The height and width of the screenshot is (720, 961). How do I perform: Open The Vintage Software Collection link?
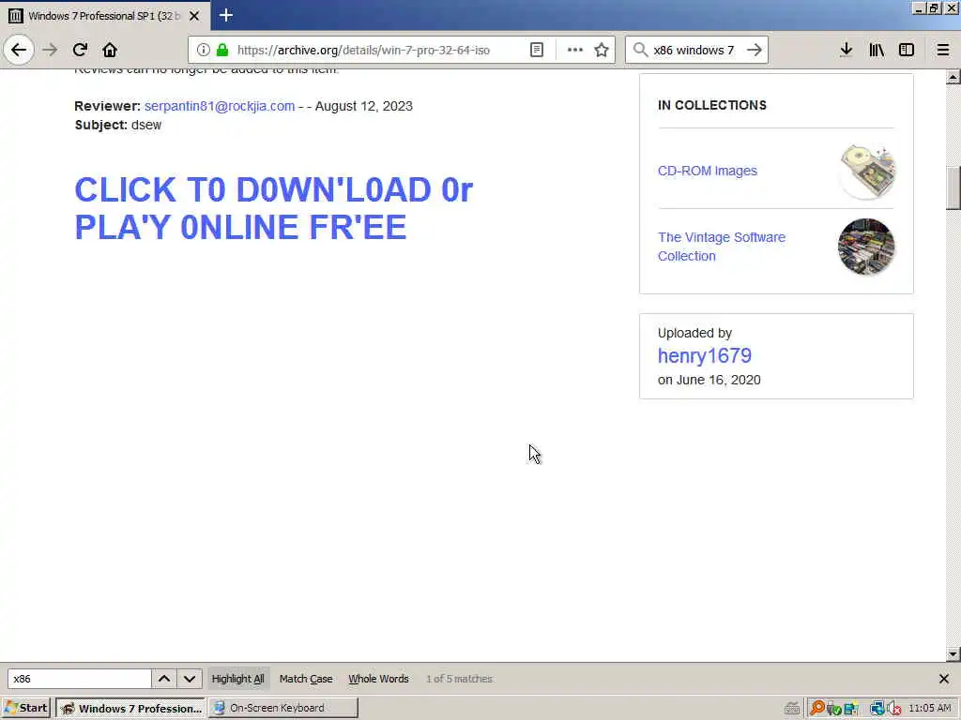(x=722, y=247)
